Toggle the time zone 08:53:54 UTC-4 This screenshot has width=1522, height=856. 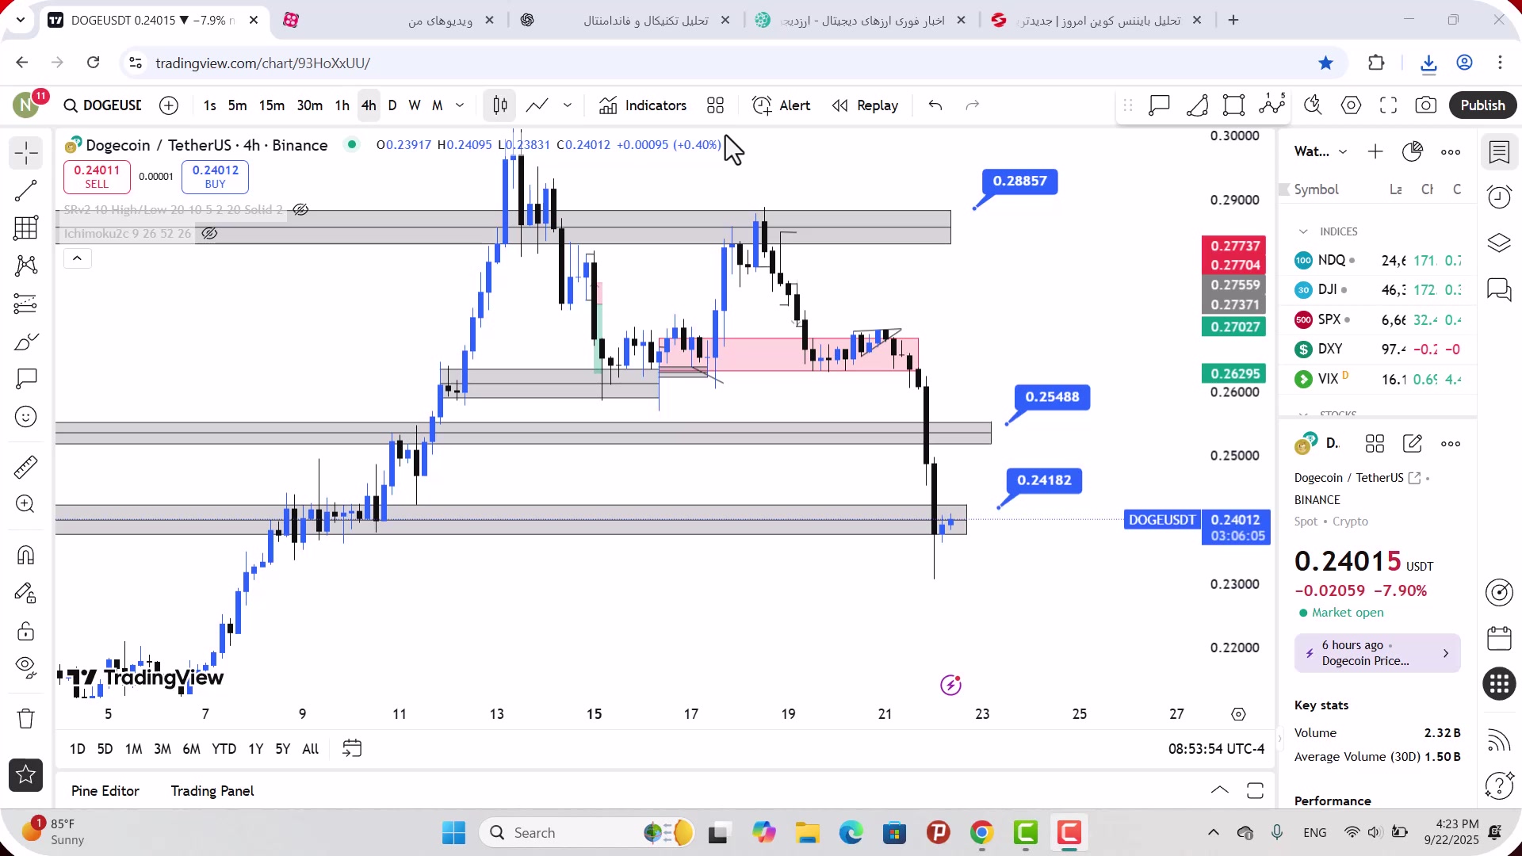tap(1216, 749)
